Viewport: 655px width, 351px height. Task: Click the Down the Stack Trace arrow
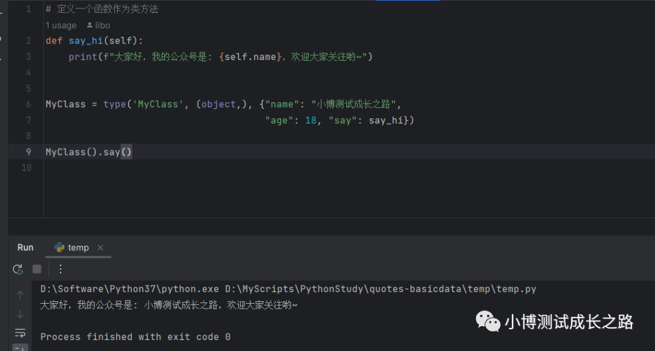(20, 314)
